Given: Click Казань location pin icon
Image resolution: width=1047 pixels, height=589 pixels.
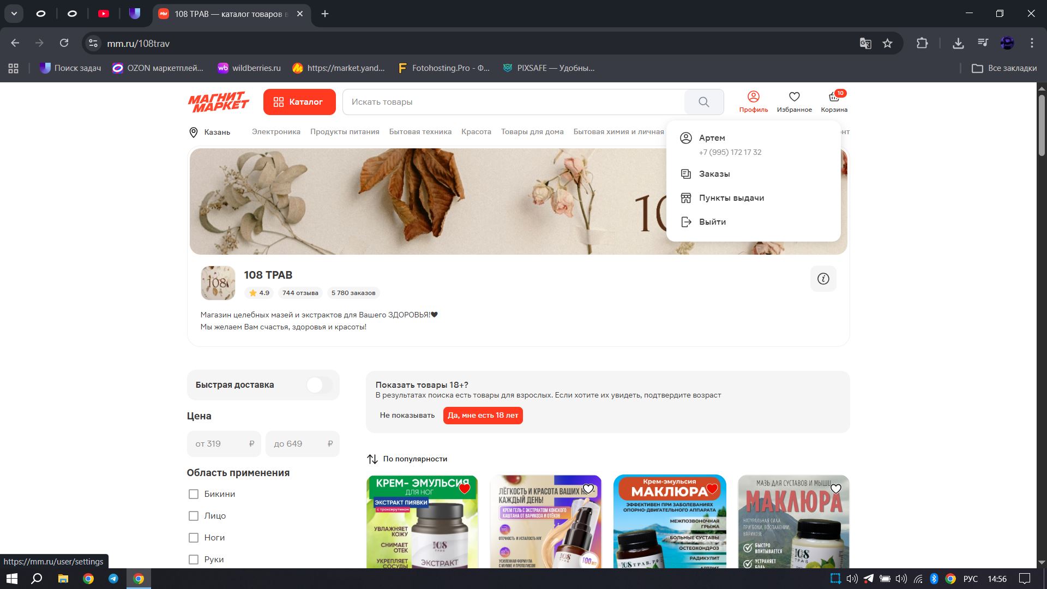Looking at the screenshot, I should (x=193, y=132).
